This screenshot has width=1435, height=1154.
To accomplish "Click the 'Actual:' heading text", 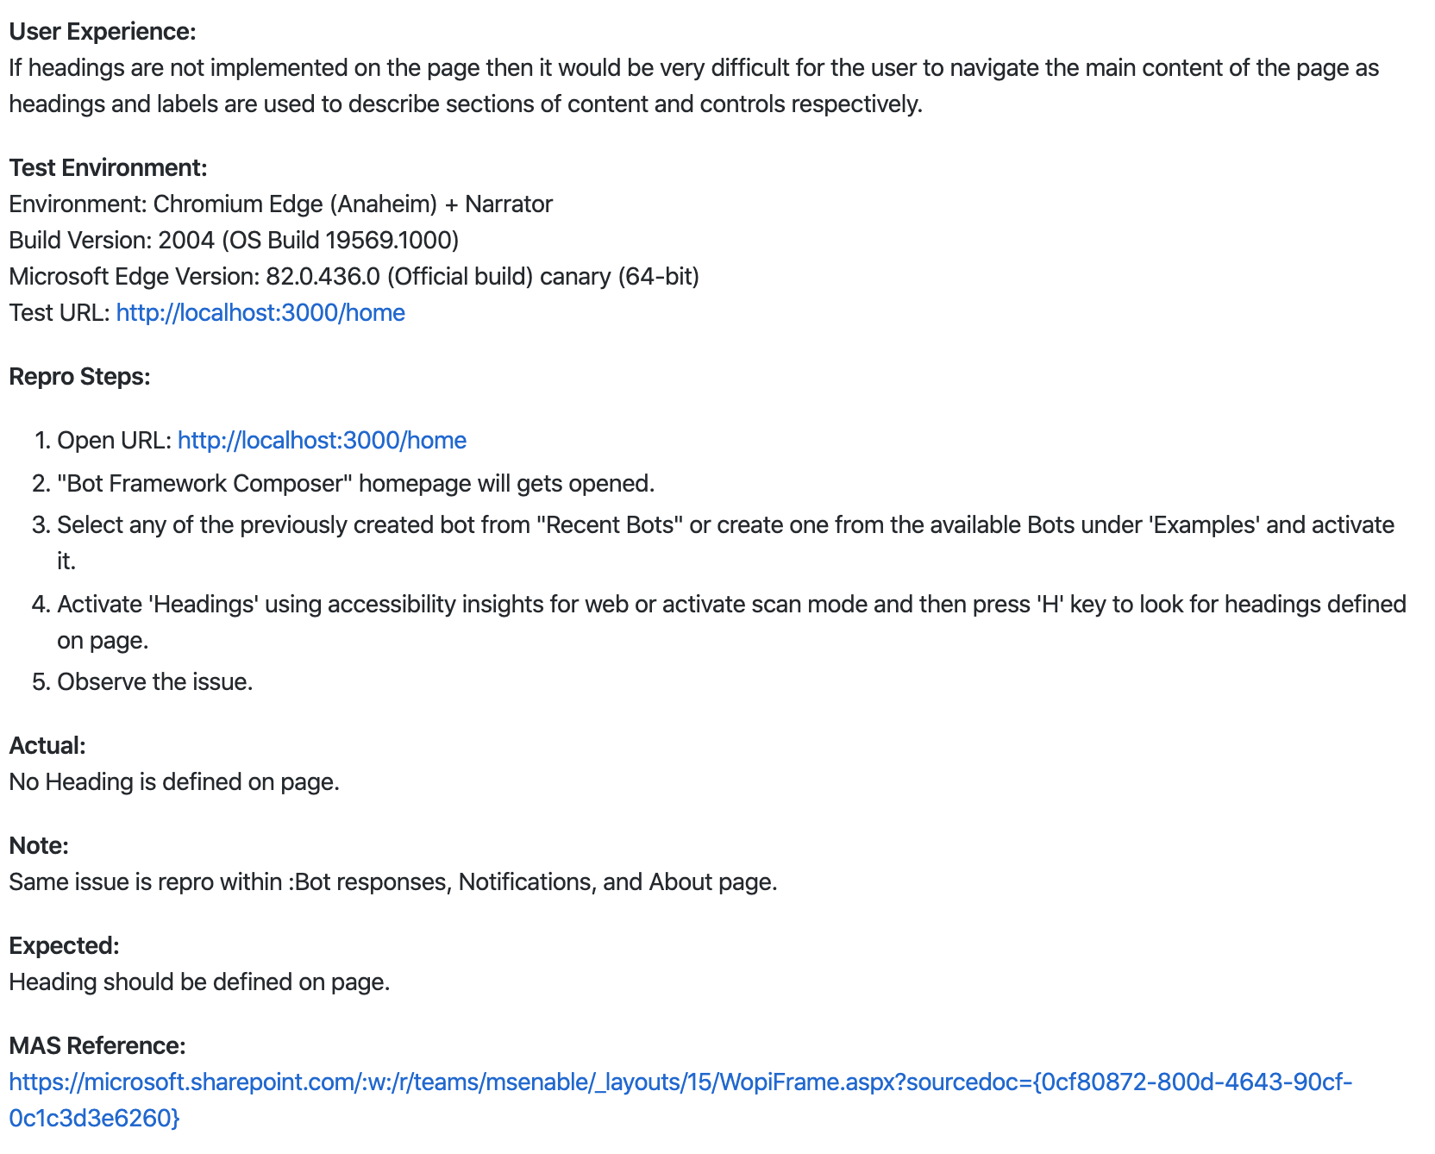I will pyautogui.click(x=47, y=746).
